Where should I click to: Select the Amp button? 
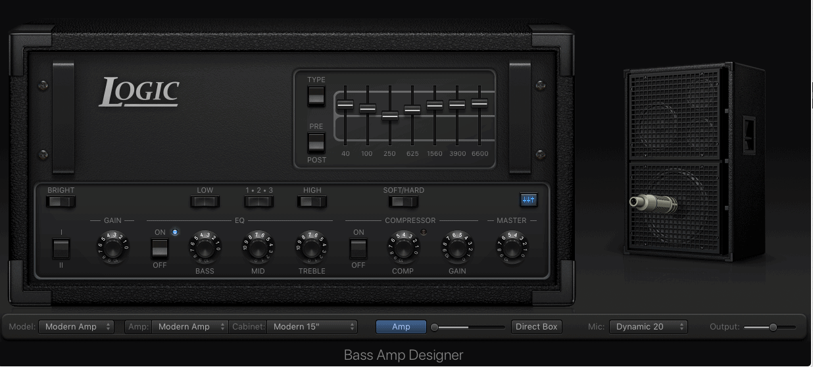point(401,327)
